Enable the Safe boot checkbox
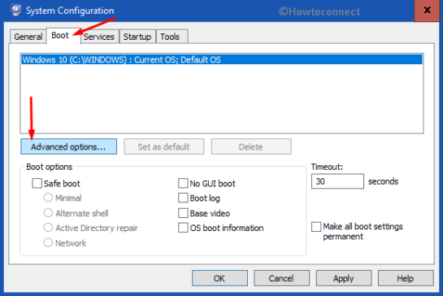The width and height of the screenshot is (443, 296). [x=37, y=183]
